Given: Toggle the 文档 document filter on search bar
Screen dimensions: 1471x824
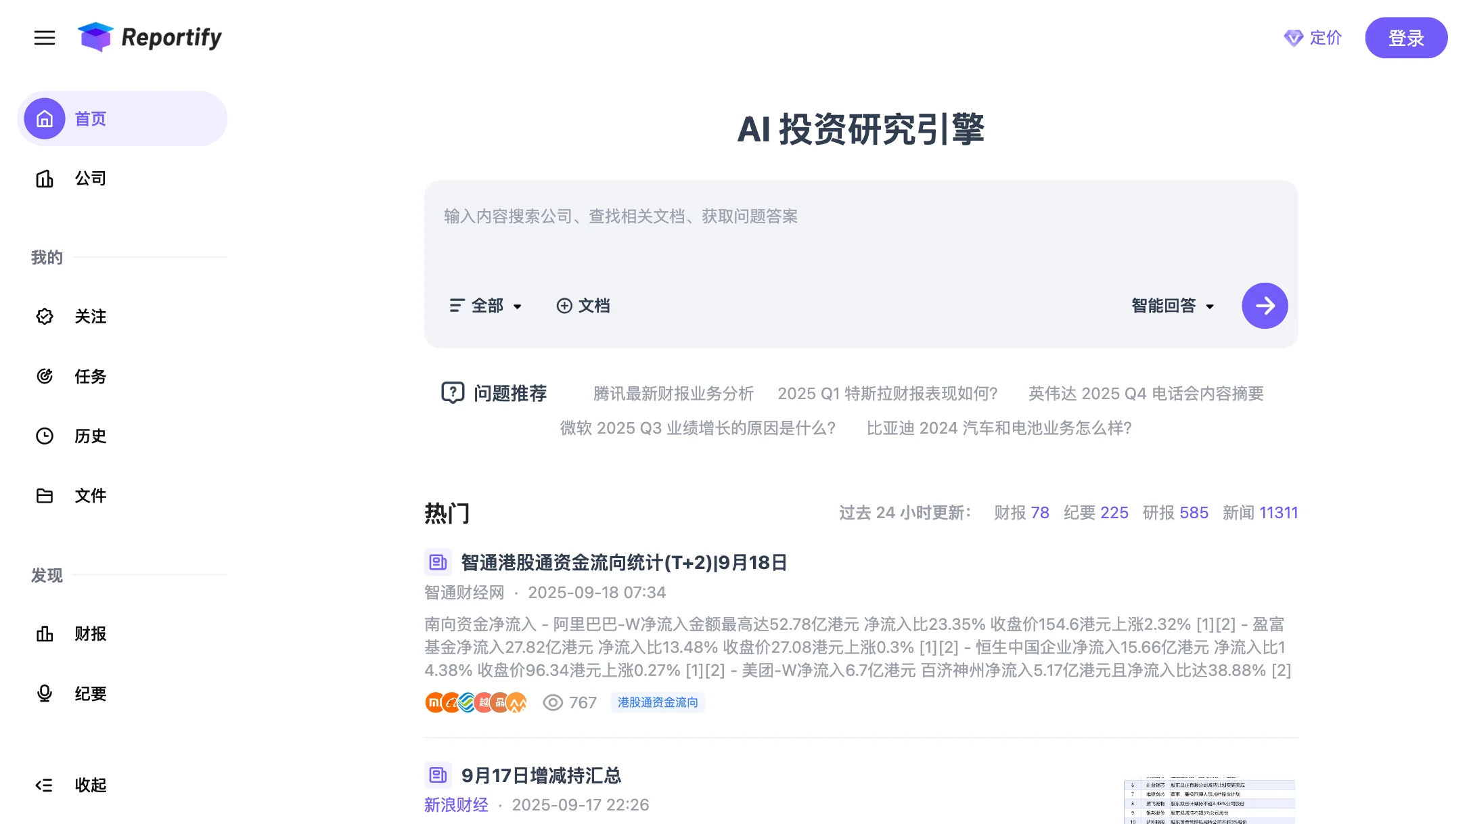Looking at the screenshot, I should click(584, 306).
